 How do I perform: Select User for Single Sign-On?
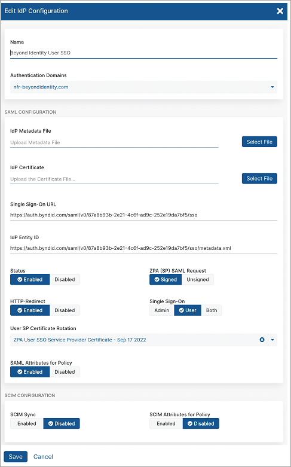click(x=188, y=310)
